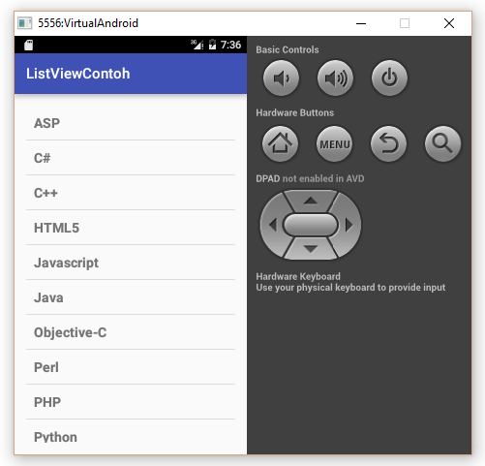Screen dimensions: 485x466
Task: Click the search magnifier hardware button
Action: [442, 143]
